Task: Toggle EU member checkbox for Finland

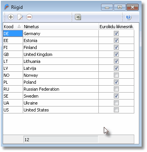Action: click(116, 47)
